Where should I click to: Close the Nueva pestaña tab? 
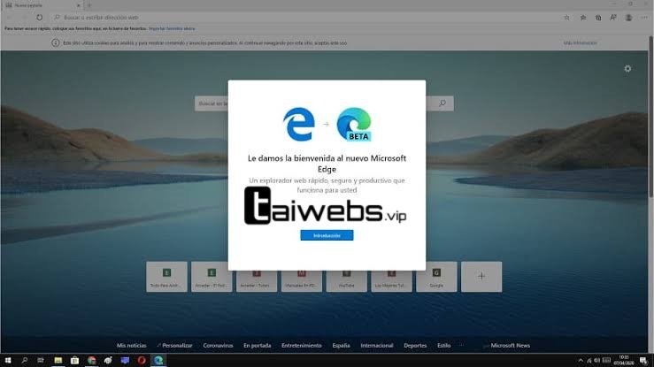pos(79,5)
